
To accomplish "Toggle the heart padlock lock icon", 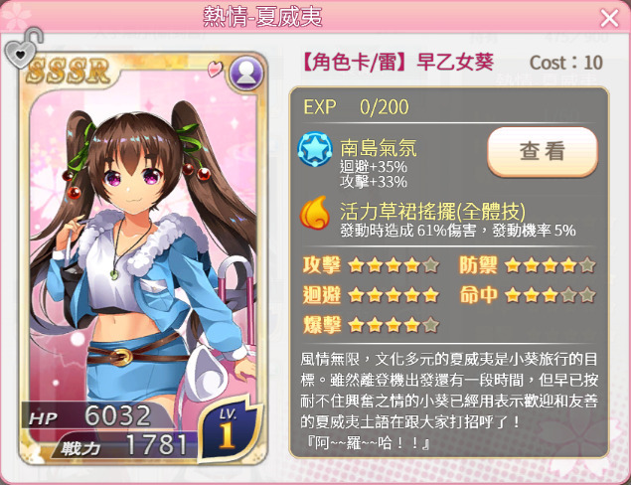I will click(x=23, y=49).
